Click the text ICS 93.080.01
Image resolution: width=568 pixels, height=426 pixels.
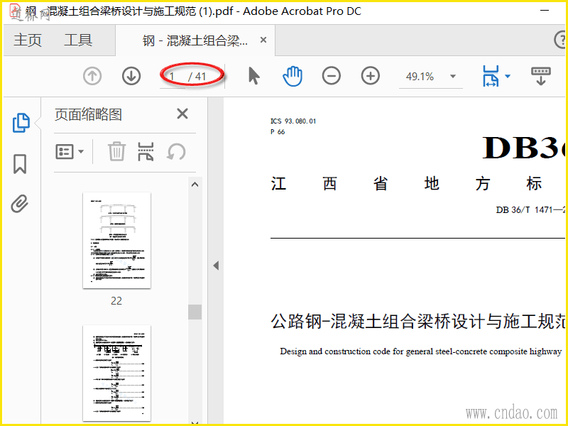293,121
